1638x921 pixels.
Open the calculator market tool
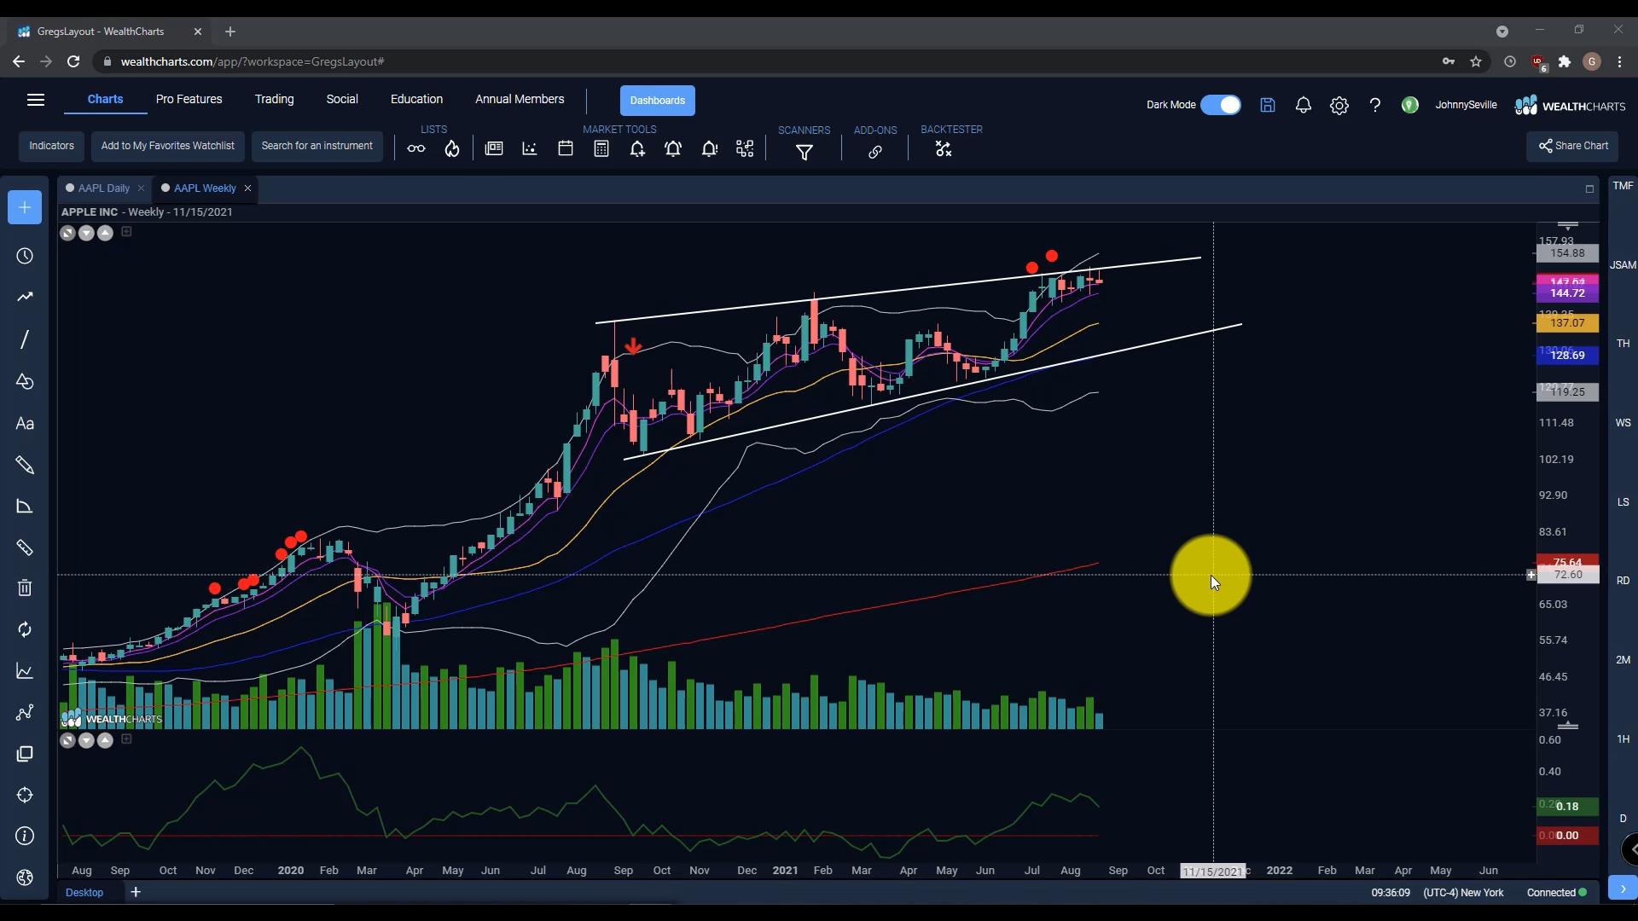click(x=601, y=148)
